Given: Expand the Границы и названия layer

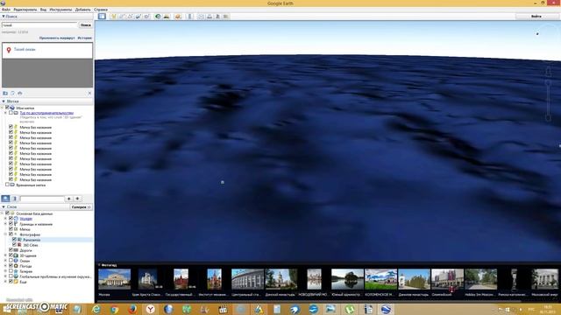Looking at the screenshot, I should coord(5,224).
